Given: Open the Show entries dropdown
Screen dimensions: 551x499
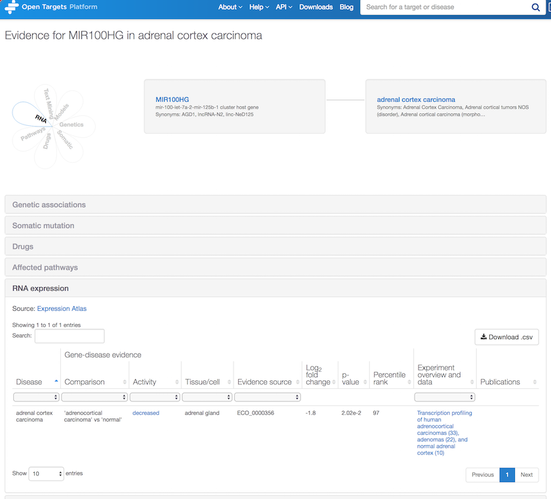Looking at the screenshot, I should pyautogui.click(x=46, y=473).
